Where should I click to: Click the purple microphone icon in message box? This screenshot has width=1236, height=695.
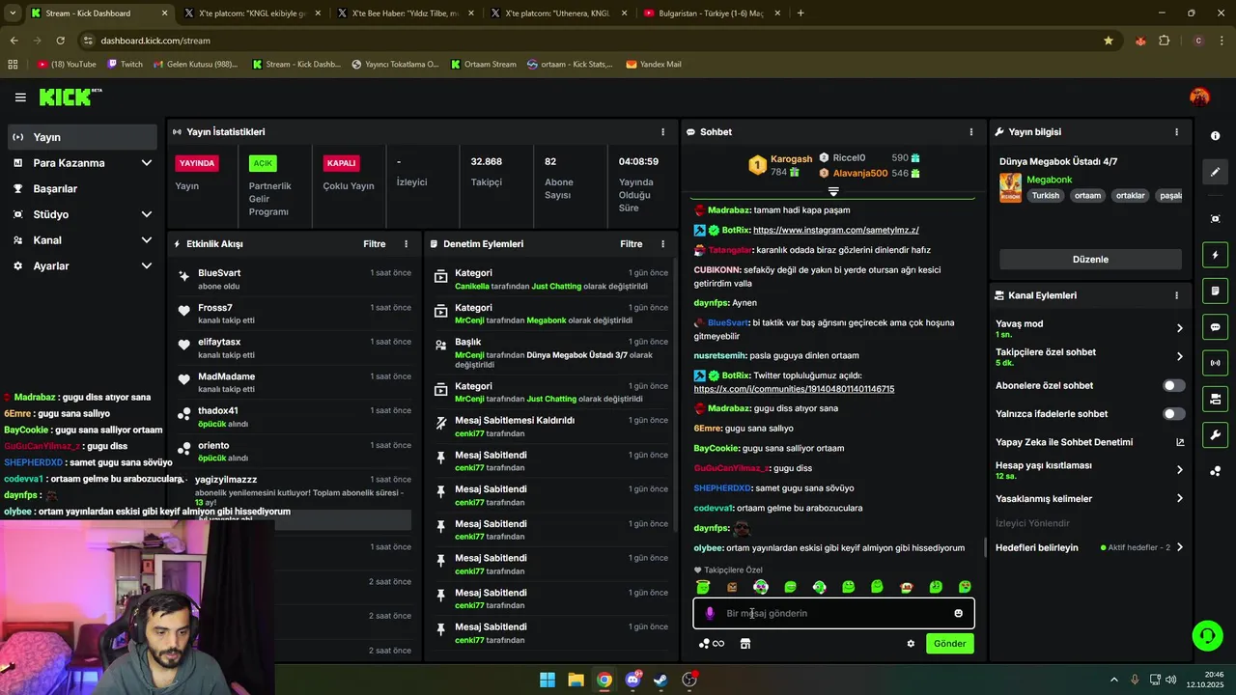pos(710,613)
